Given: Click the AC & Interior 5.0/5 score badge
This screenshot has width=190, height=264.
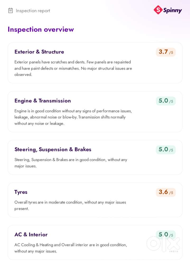Looking at the screenshot, I should (x=166, y=235).
